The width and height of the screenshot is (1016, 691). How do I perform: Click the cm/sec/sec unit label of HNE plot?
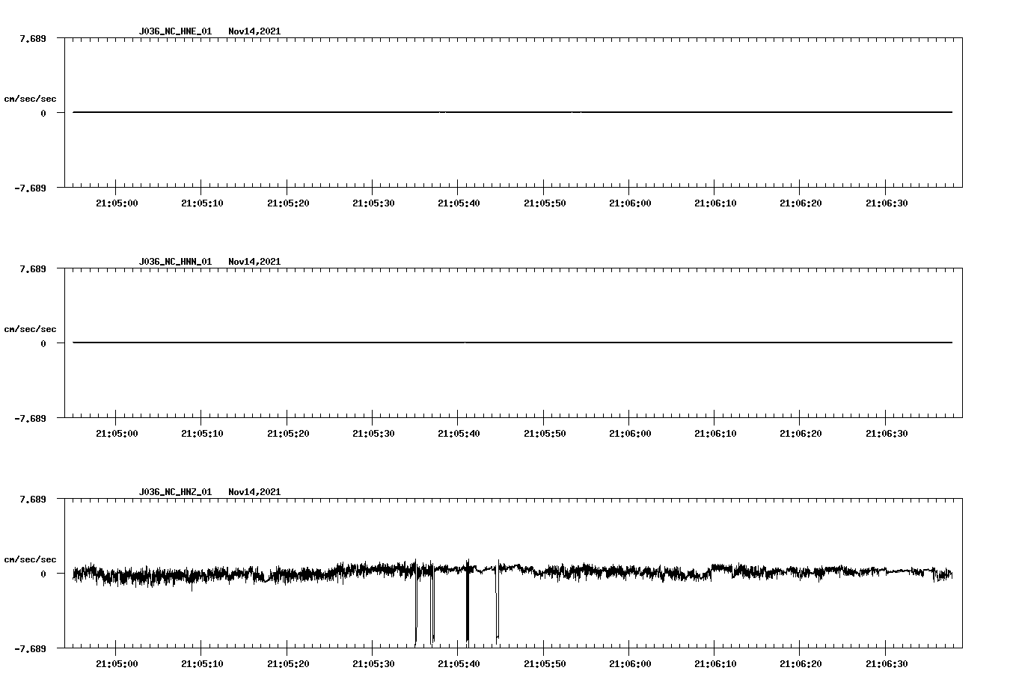(x=30, y=99)
